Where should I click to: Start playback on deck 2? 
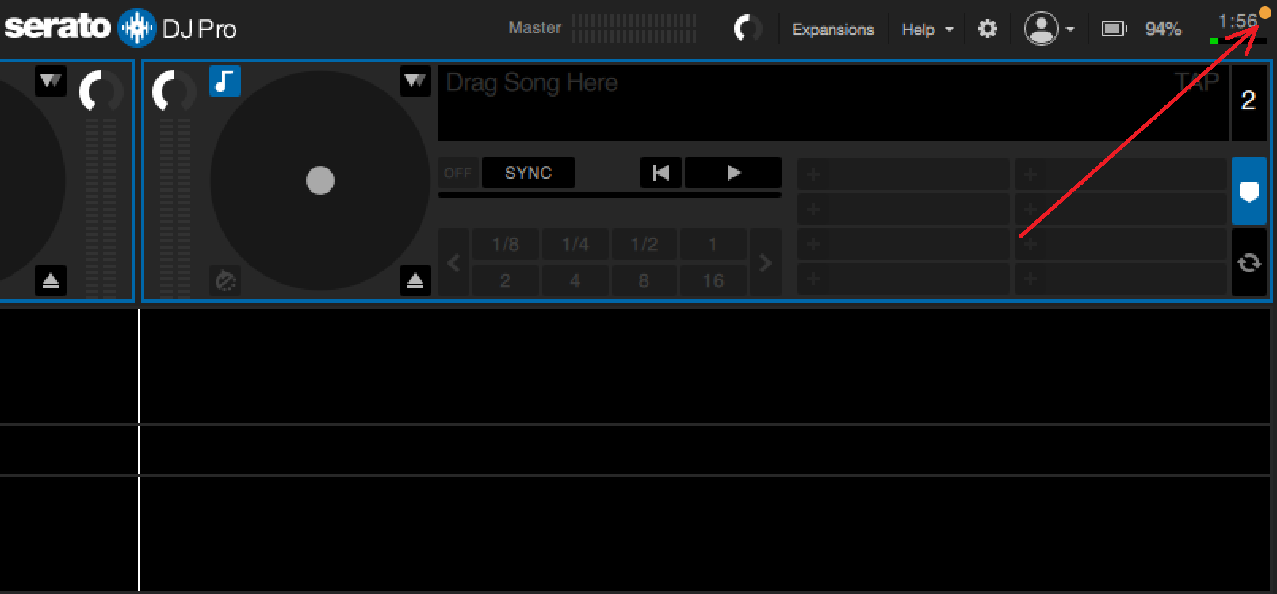tap(733, 173)
